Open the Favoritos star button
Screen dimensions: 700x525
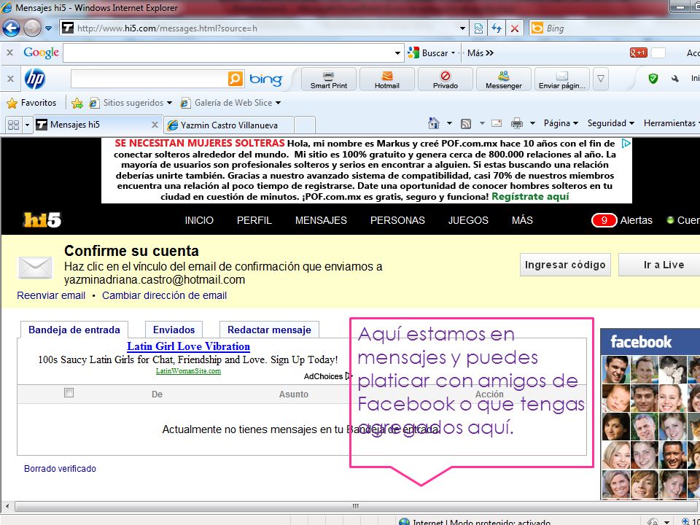pos(31,103)
